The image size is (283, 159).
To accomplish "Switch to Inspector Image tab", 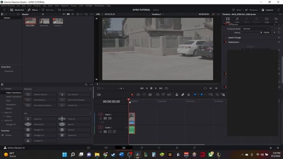I will [267, 20].
